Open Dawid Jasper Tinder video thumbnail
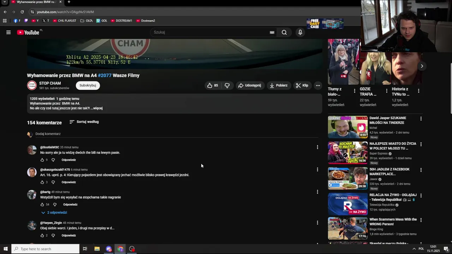The width and height of the screenshot is (452, 254). tap(347, 127)
